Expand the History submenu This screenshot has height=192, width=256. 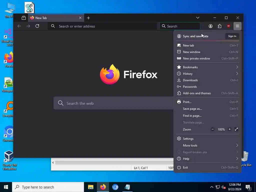pos(207,74)
